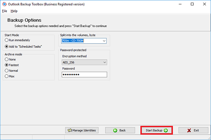Click into the Password field
Screen dimensions: 211x140
click(x=84, y=75)
